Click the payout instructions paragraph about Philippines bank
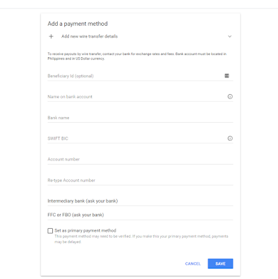278x279 pixels. click(137, 56)
